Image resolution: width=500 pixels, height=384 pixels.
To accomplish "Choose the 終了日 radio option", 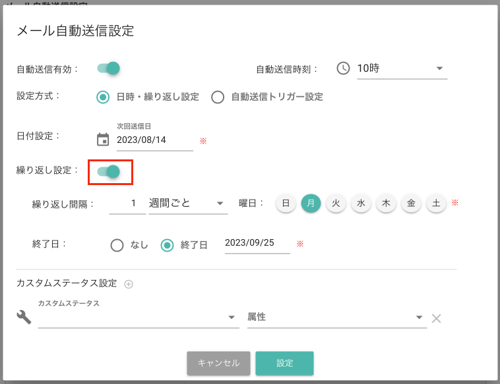I will click(167, 245).
